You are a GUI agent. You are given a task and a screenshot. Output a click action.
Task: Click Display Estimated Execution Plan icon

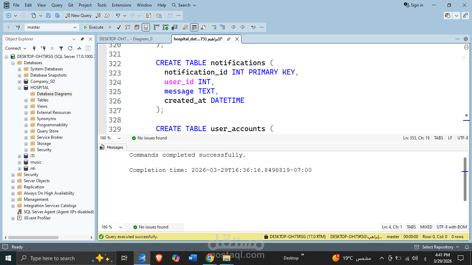(128, 27)
